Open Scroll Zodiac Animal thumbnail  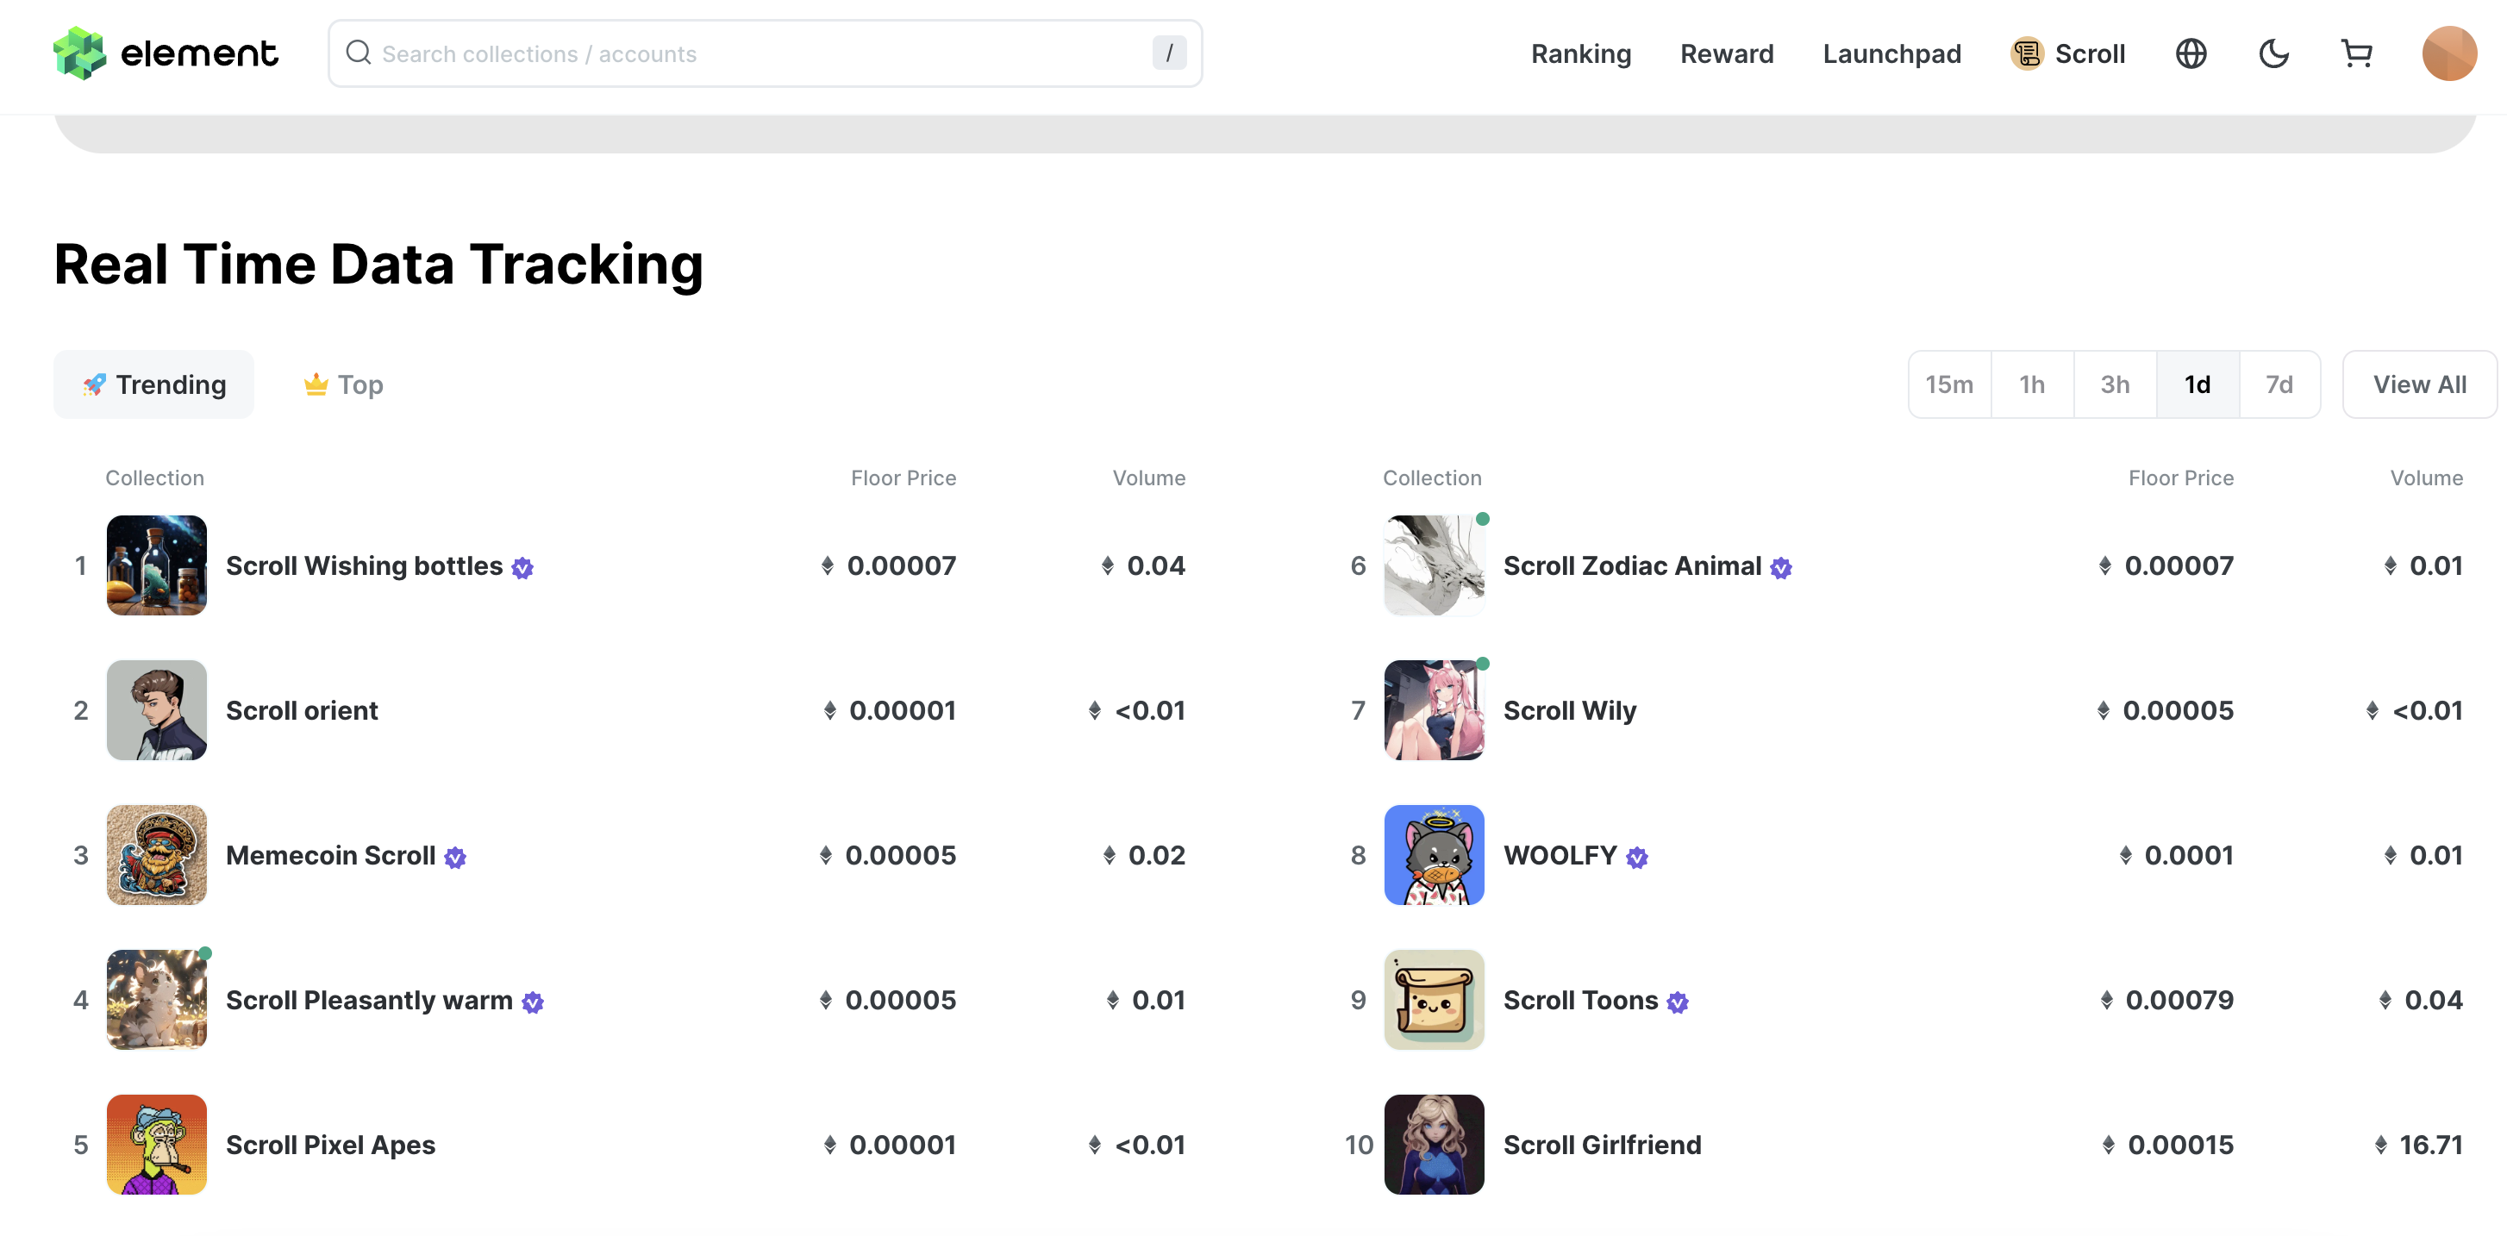[x=1435, y=565]
